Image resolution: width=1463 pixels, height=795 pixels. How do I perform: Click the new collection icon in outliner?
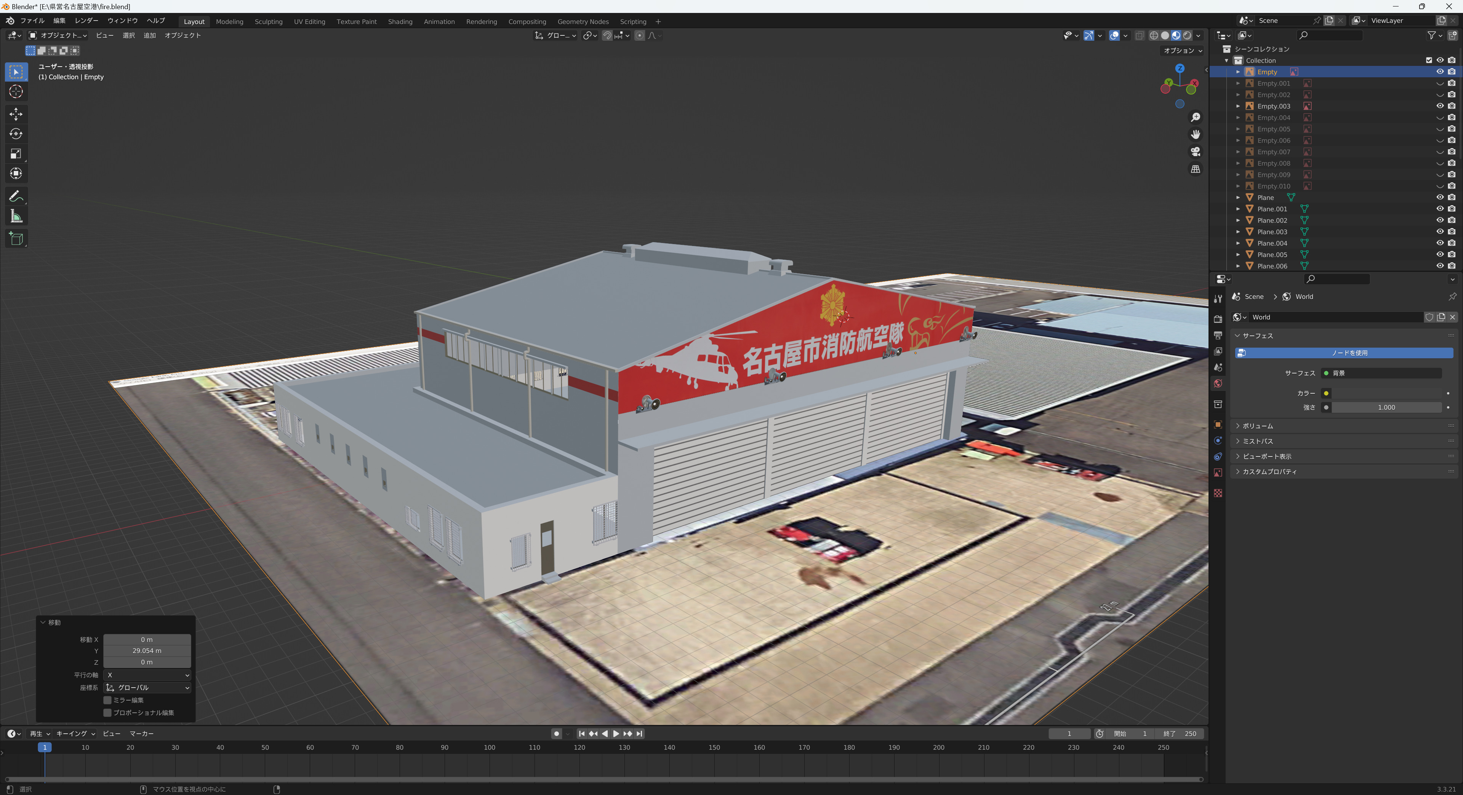(x=1452, y=35)
